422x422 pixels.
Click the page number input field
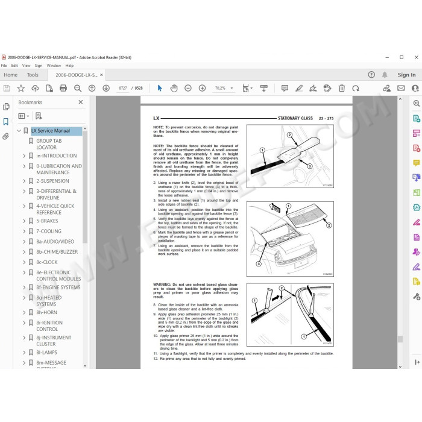pos(123,88)
